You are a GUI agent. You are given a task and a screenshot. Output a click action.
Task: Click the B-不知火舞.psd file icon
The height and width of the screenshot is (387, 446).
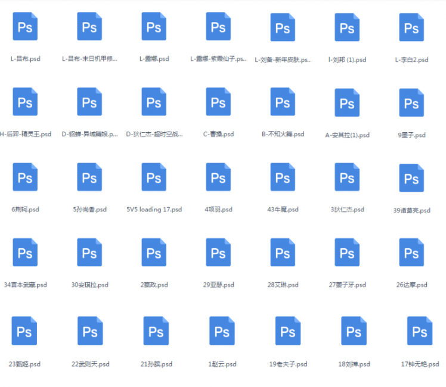click(283, 101)
